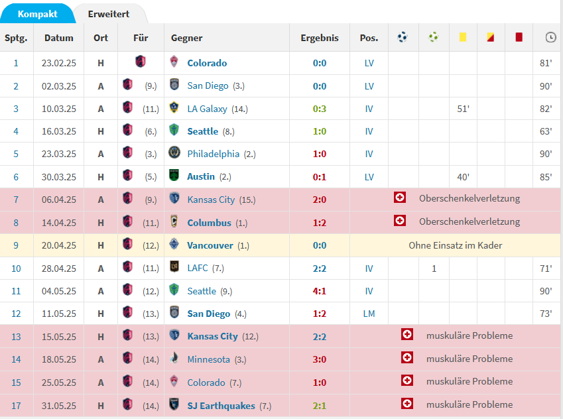Click the assists green ball header icon
Viewport: 563px width, 419px height.
click(x=434, y=37)
